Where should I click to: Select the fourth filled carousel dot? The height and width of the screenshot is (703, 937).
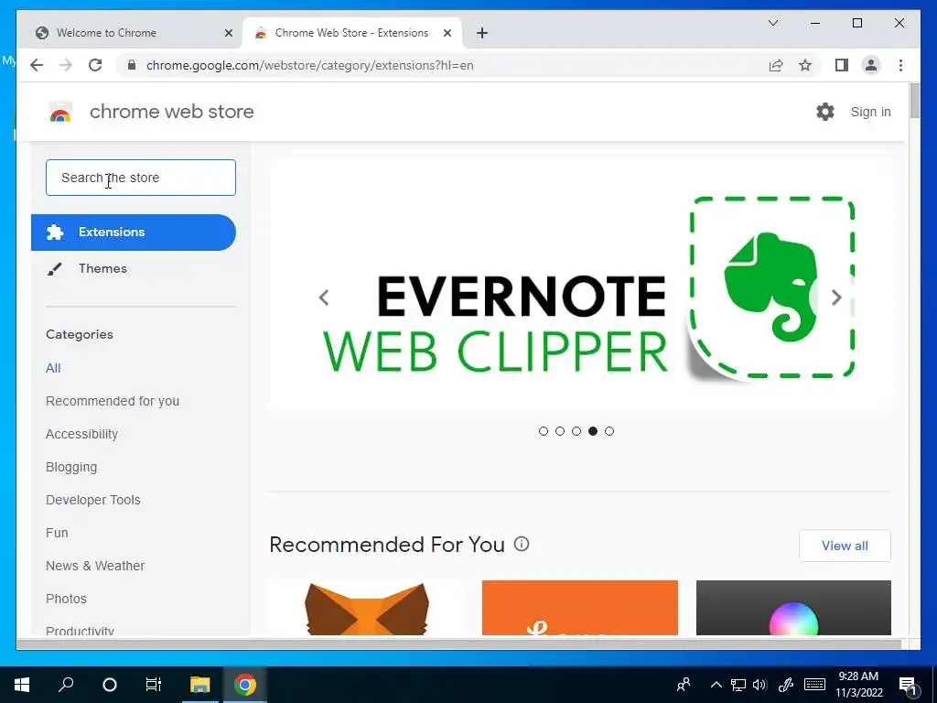pyautogui.click(x=593, y=431)
